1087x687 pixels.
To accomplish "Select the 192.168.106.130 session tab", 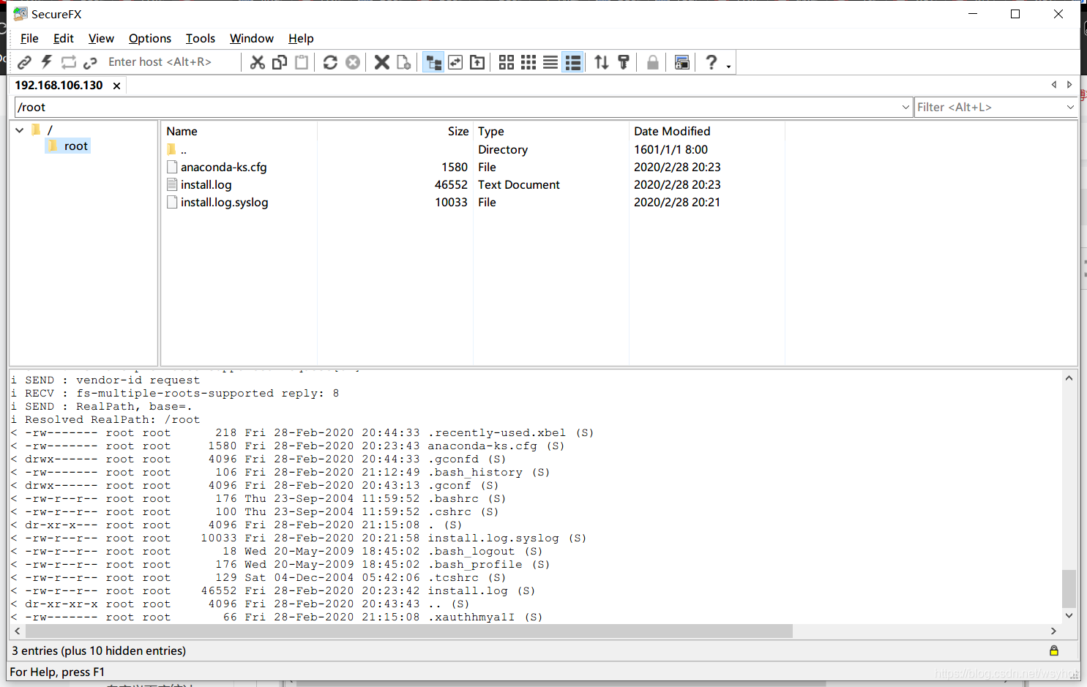I will 59,86.
